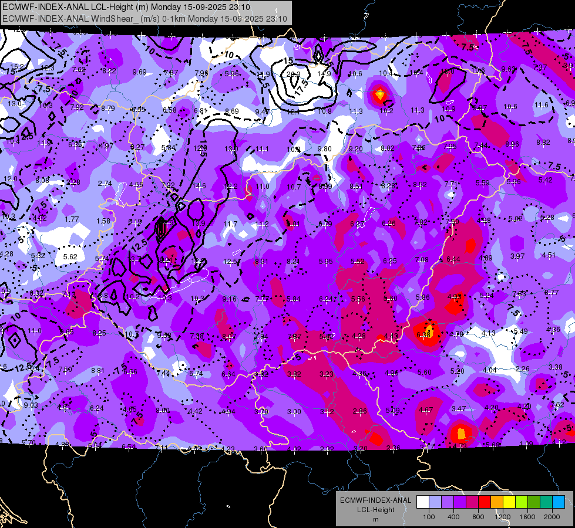
Task: Click the grid value 9.80
Action: point(325,149)
